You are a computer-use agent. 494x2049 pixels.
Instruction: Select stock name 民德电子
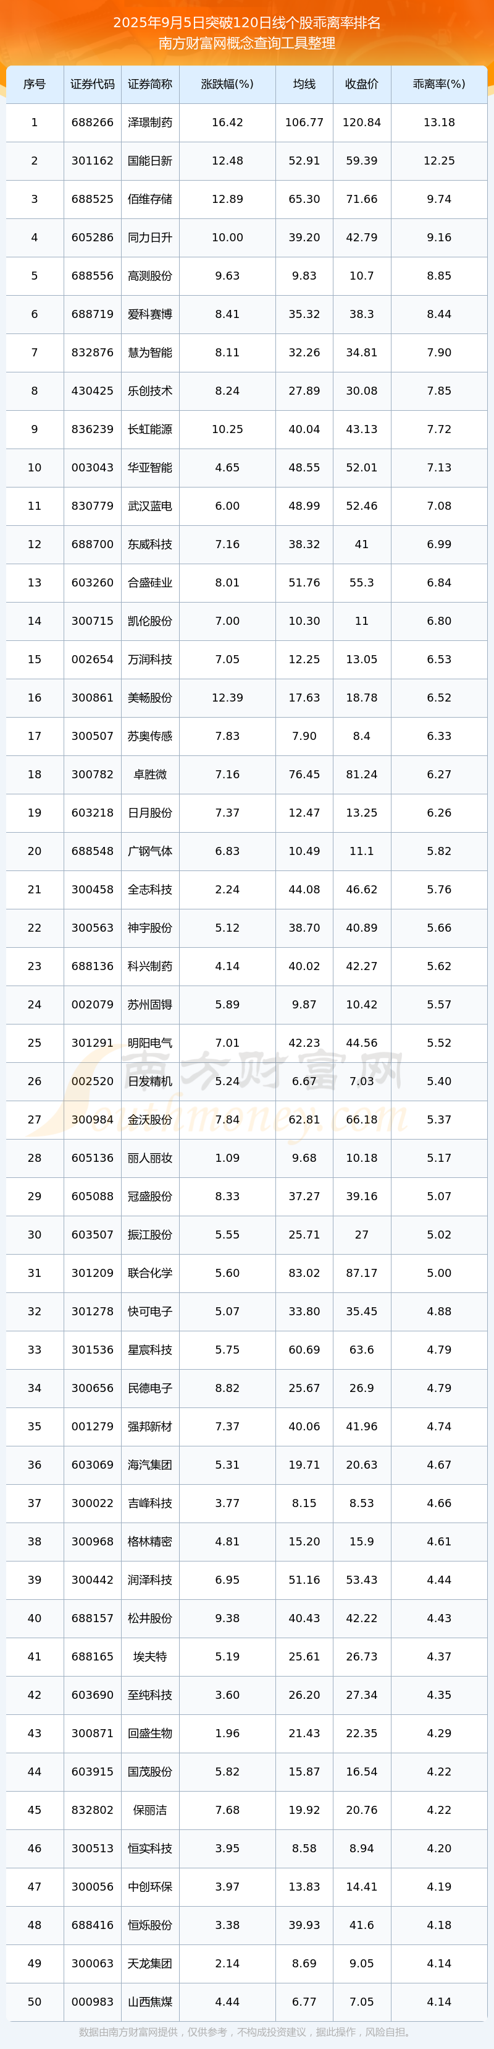click(x=150, y=1388)
